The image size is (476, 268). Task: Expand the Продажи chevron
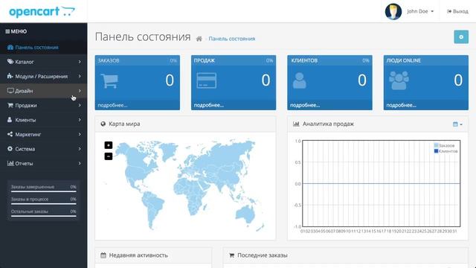(x=80, y=105)
